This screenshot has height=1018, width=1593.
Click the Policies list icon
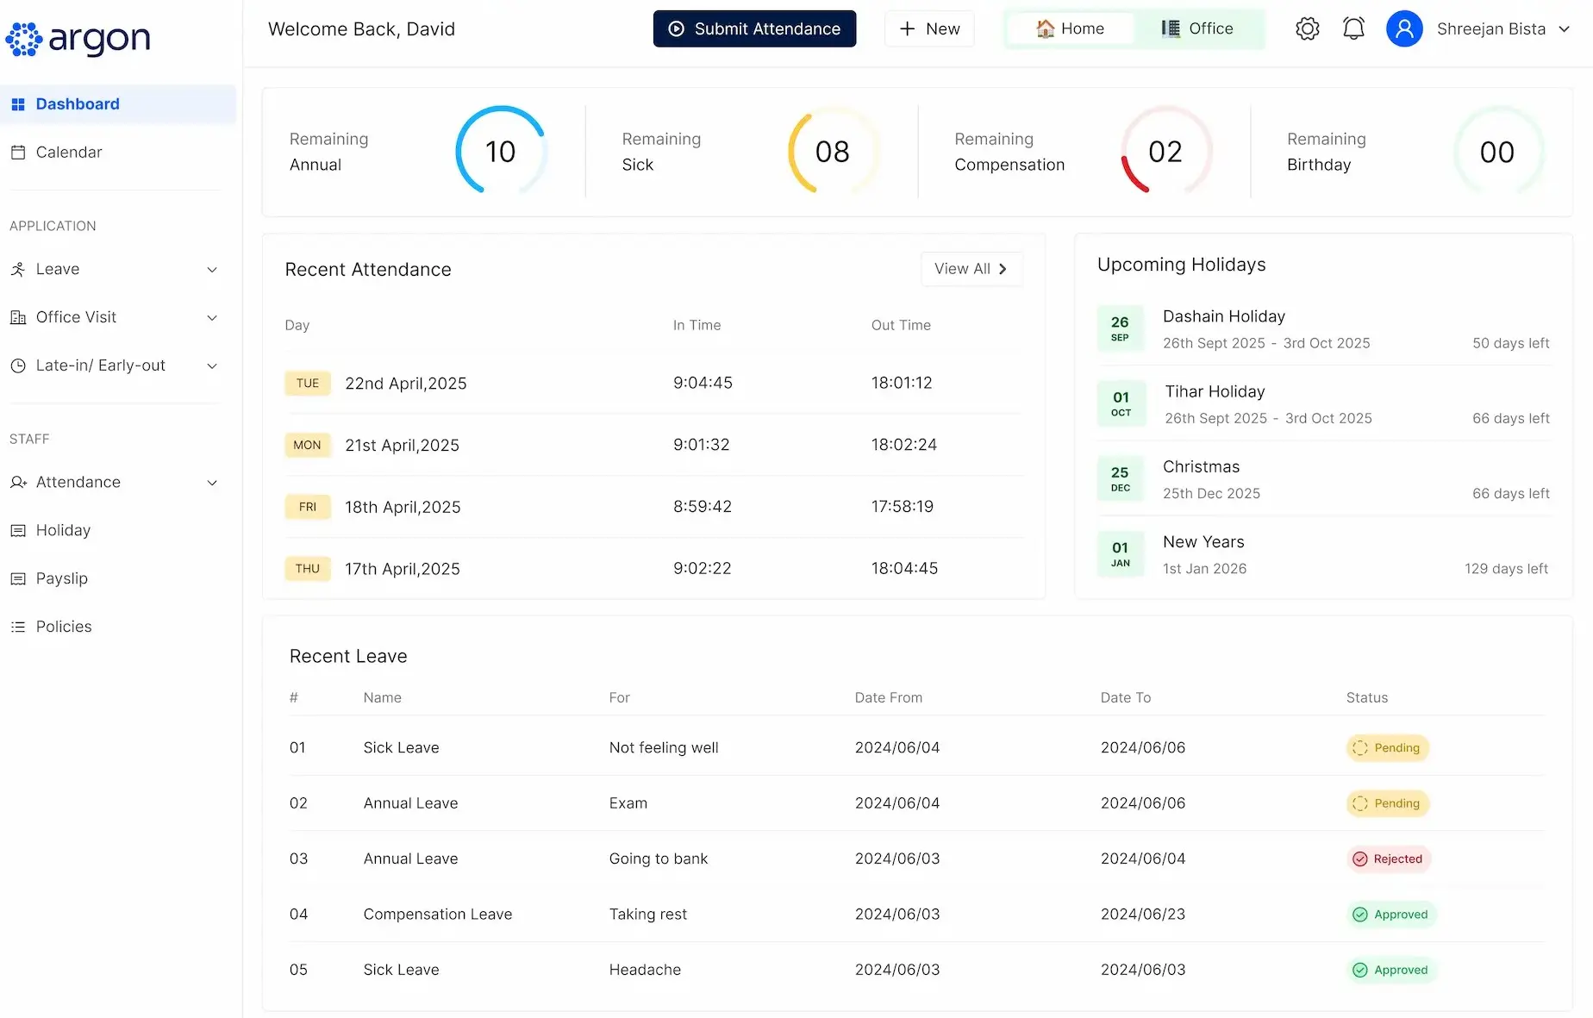pos(18,627)
